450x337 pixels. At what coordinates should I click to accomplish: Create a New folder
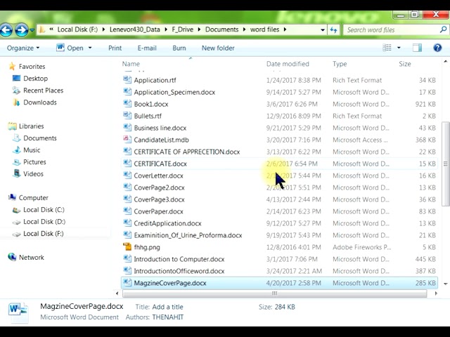pos(218,48)
